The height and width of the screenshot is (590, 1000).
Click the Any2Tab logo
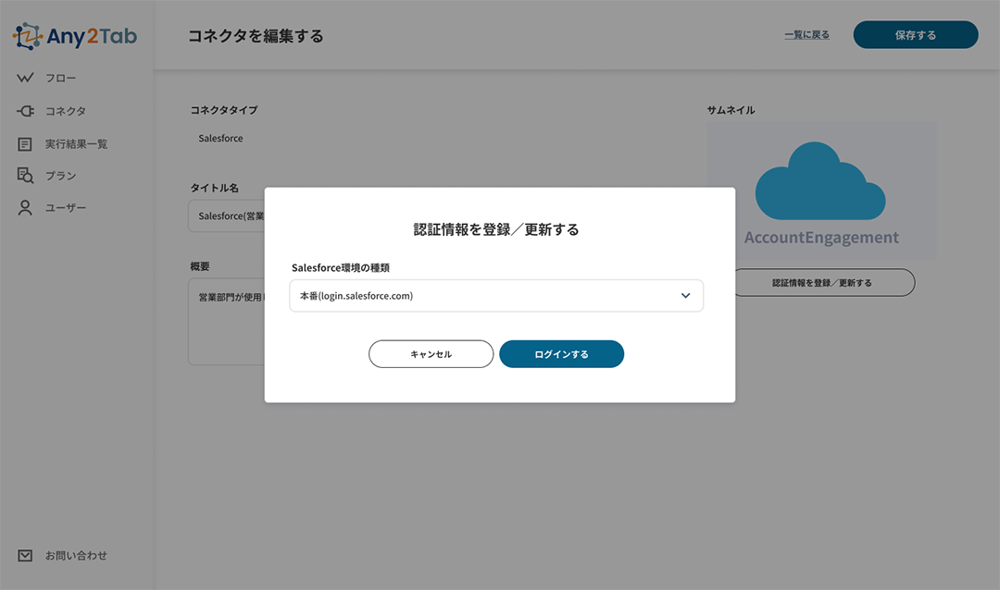pyautogui.click(x=75, y=36)
